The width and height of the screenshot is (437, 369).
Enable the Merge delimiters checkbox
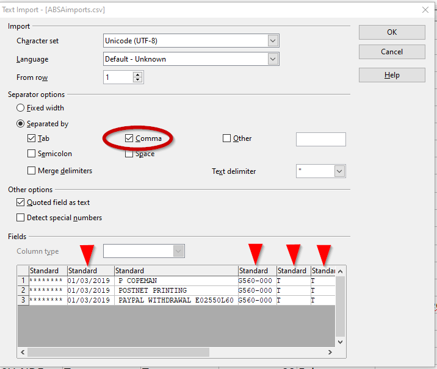pos(32,171)
